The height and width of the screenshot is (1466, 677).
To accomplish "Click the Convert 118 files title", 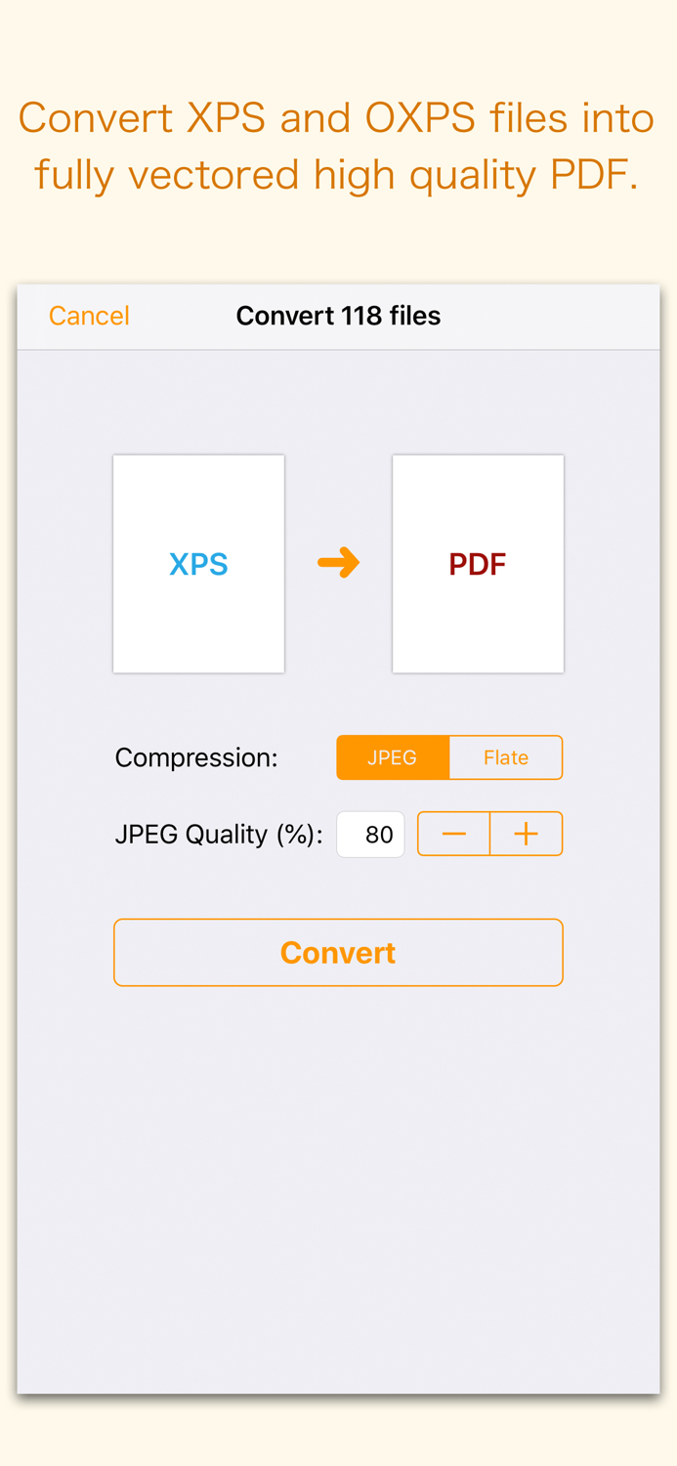I will coord(338,315).
